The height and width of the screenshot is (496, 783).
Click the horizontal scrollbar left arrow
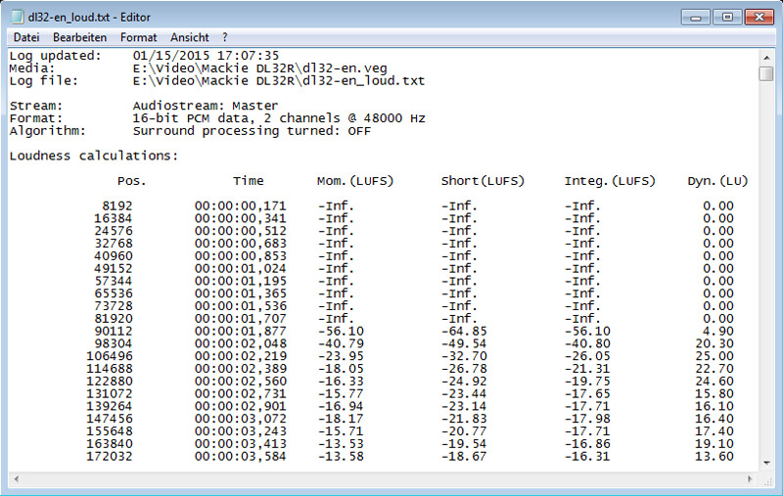(16, 479)
